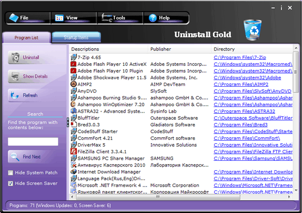Screen dimensions: 302x213
Task: Click the vertical scrollbar thumb
Action: [296, 72]
